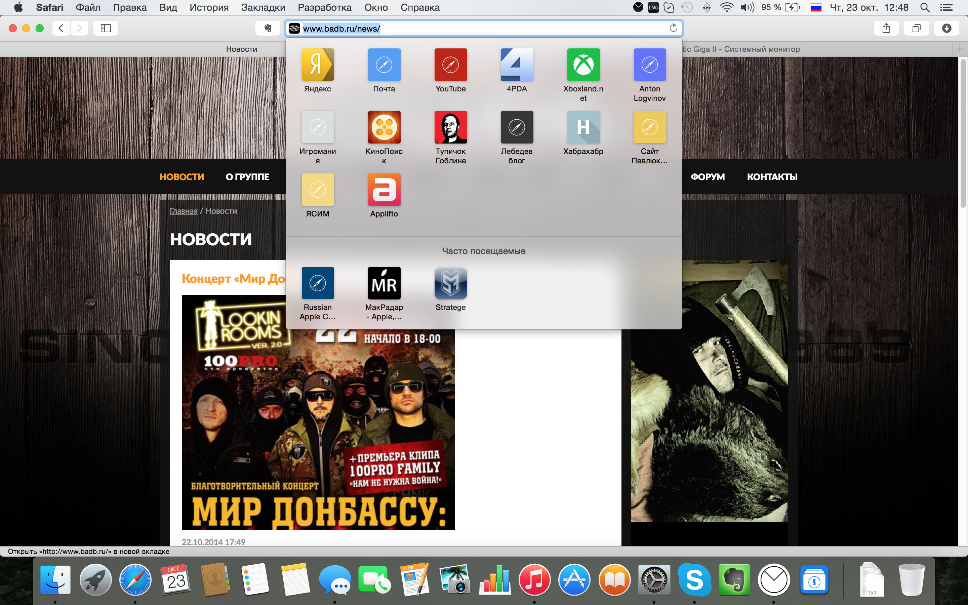Open the Russian input source menu
The height and width of the screenshot is (605, 968).
tap(816, 7)
